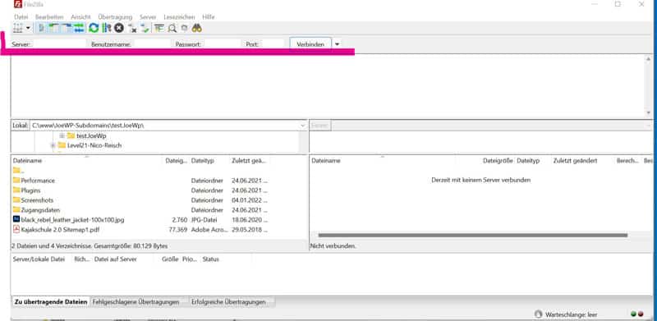Click the JPG icon of the black_rebel file
Screen dimensions: 657x321
tap(16, 219)
